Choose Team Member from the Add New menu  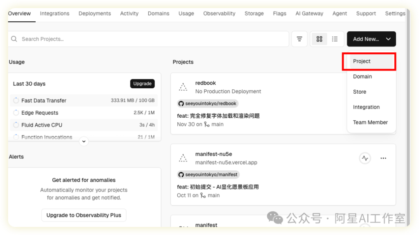371,122
